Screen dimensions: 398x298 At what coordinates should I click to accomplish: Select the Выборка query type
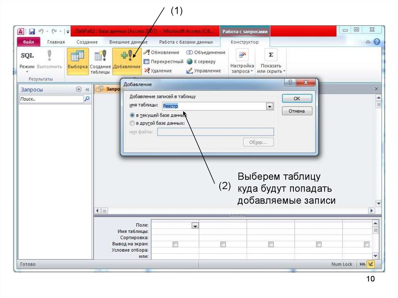[78, 61]
